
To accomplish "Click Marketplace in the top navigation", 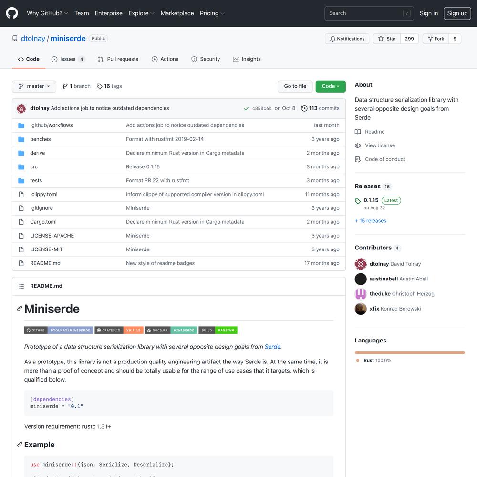I will point(177,13).
